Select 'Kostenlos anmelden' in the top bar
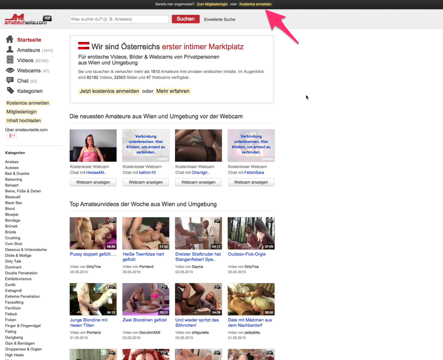443x360 pixels. 255,4
